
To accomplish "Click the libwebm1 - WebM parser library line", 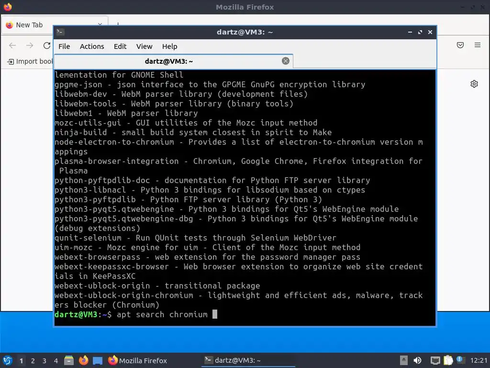I will [x=126, y=113].
